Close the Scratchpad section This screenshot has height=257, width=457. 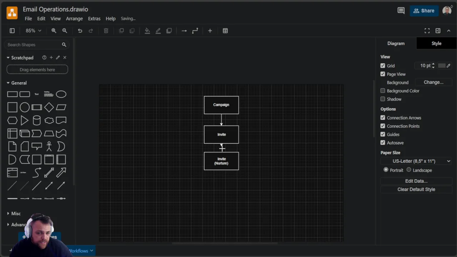(65, 57)
